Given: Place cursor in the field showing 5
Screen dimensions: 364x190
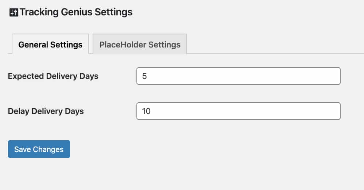Looking at the screenshot, I should click(x=238, y=76).
